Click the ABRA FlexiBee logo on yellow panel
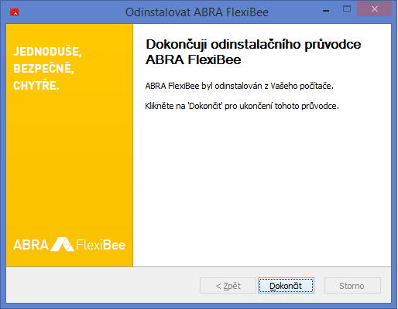Image resolution: width=398 pixels, height=309 pixels. (69, 244)
